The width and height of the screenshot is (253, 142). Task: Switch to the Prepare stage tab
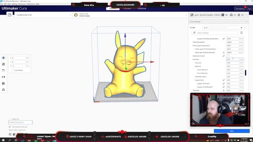click(x=113, y=9)
